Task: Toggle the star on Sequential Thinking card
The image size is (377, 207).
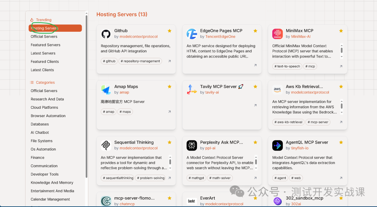Action: tap(170, 142)
